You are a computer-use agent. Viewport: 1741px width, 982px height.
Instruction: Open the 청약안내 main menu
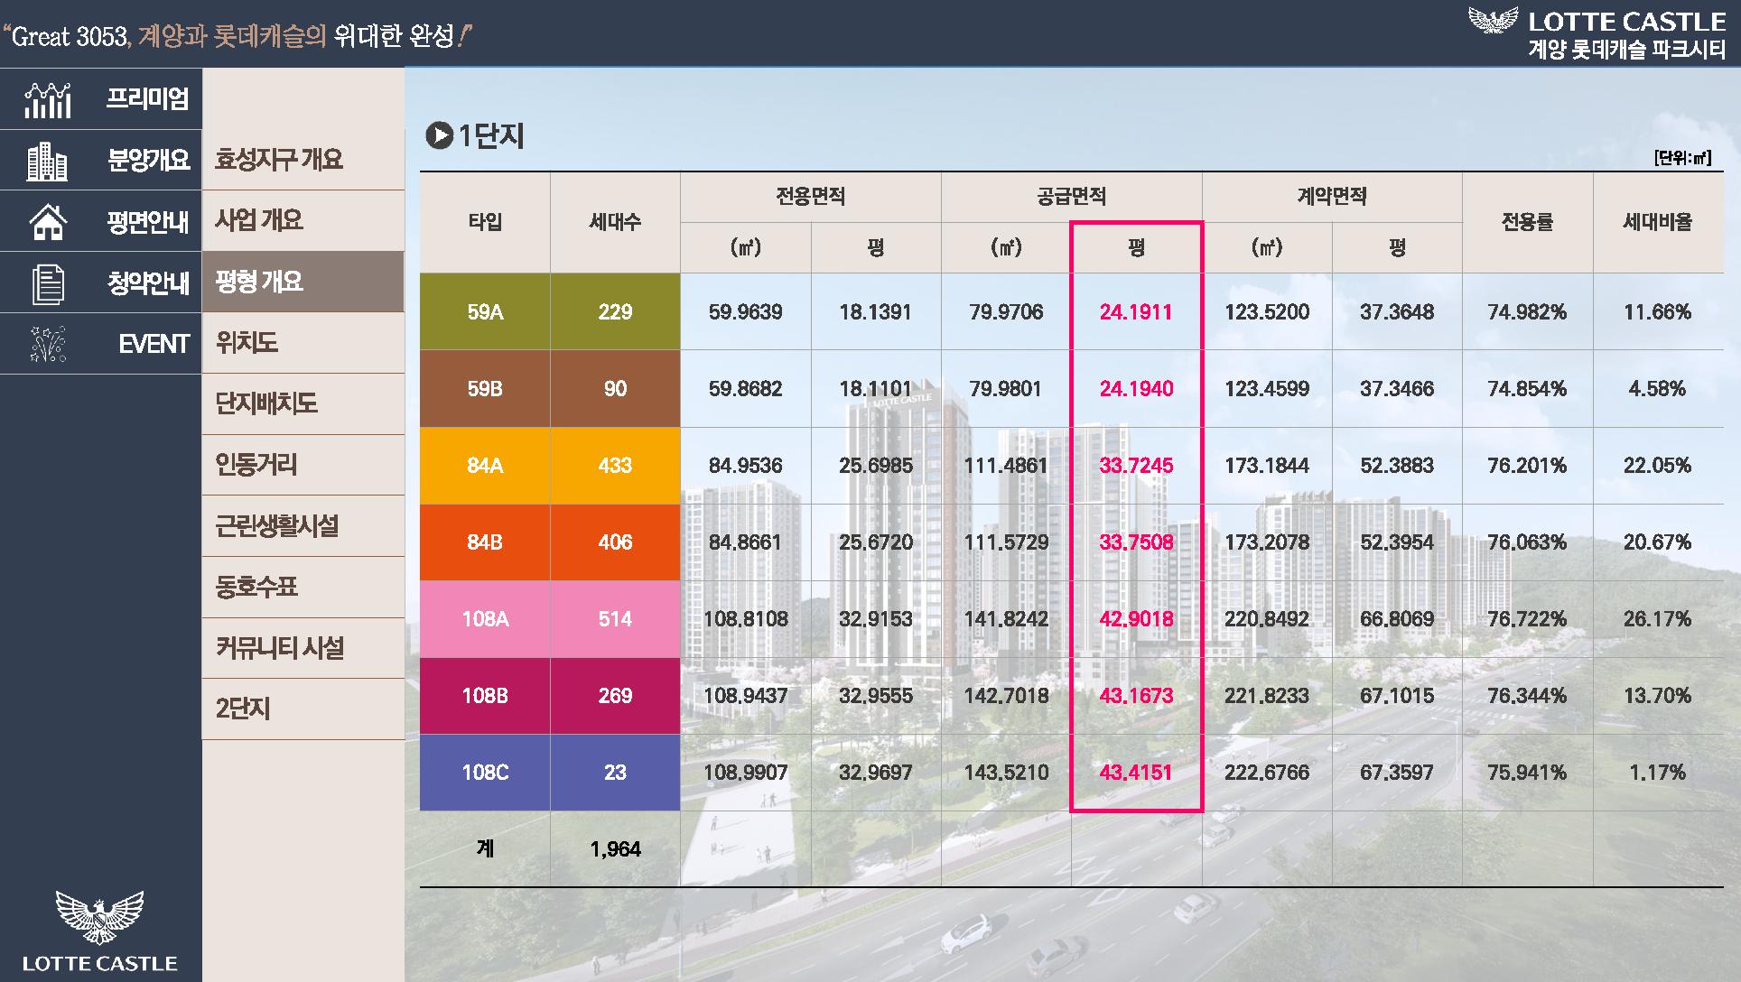pos(101,283)
